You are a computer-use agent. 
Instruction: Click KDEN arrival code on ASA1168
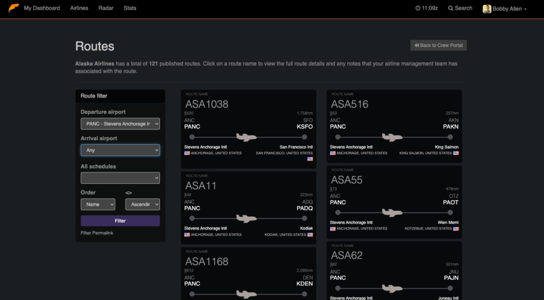[x=304, y=284]
